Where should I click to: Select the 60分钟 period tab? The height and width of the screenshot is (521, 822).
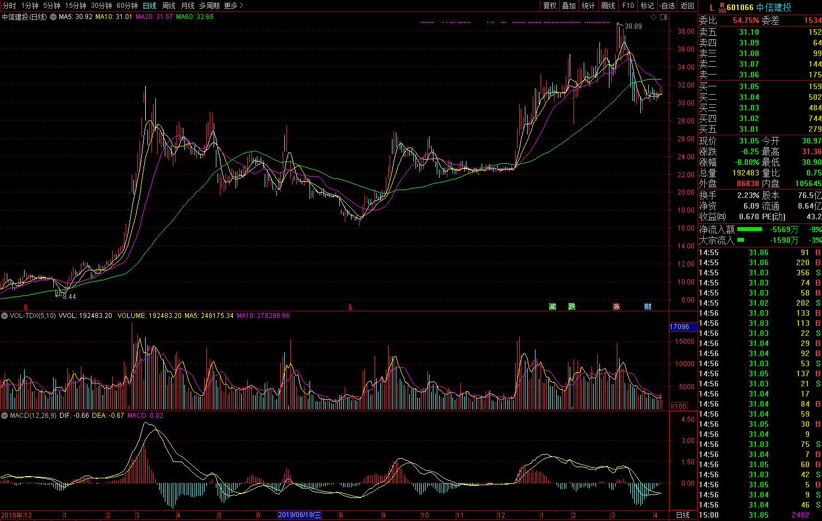pyautogui.click(x=127, y=6)
